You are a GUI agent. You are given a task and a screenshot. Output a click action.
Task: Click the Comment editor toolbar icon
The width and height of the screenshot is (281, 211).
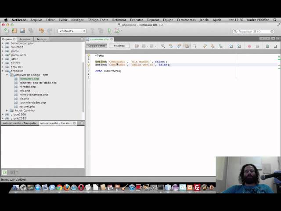pyautogui.click(x=267, y=46)
